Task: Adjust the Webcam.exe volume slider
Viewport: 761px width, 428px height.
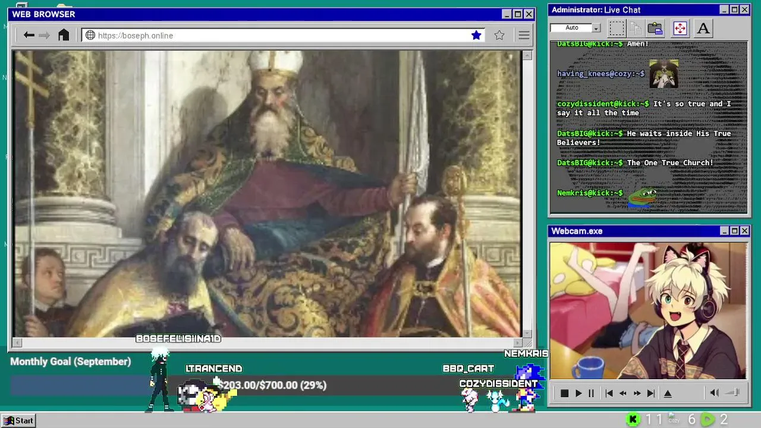Action: coord(733,392)
